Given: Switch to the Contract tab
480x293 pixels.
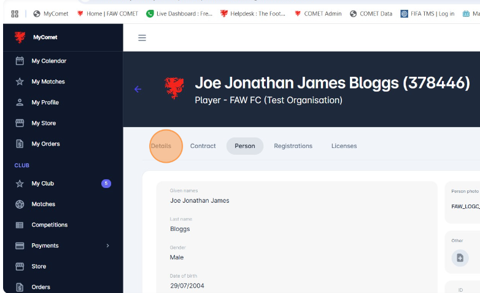Looking at the screenshot, I should [x=203, y=146].
